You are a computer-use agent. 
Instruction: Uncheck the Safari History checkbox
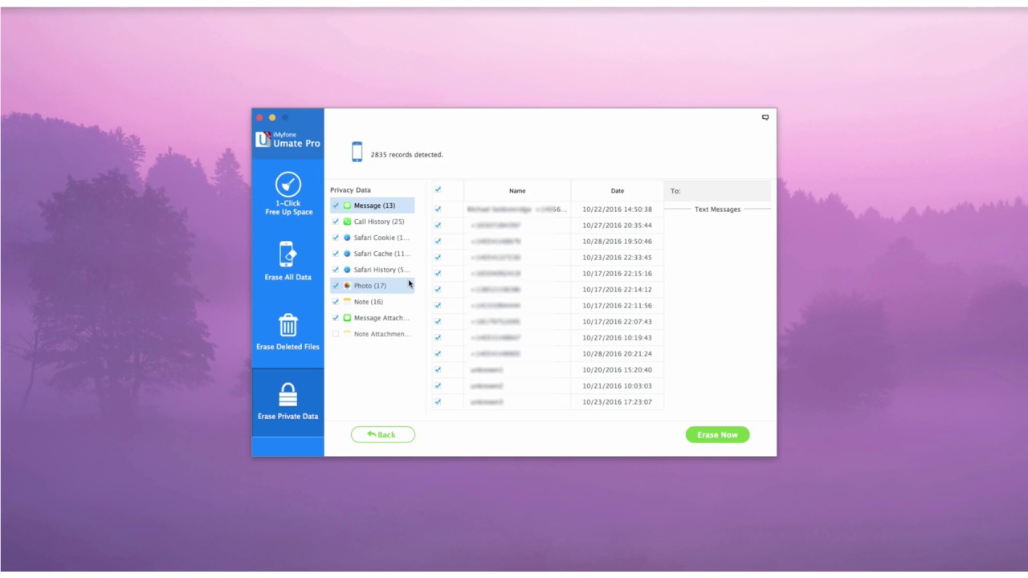coord(336,270)
